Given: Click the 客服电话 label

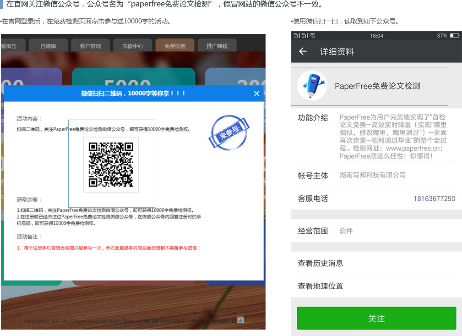Looking at the screenshot, I should click(313, 198).
